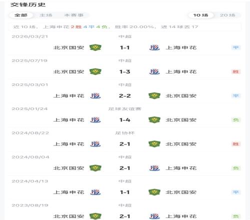Select the 10场 range option
This screenshot has width=250, height=220.
200,15
